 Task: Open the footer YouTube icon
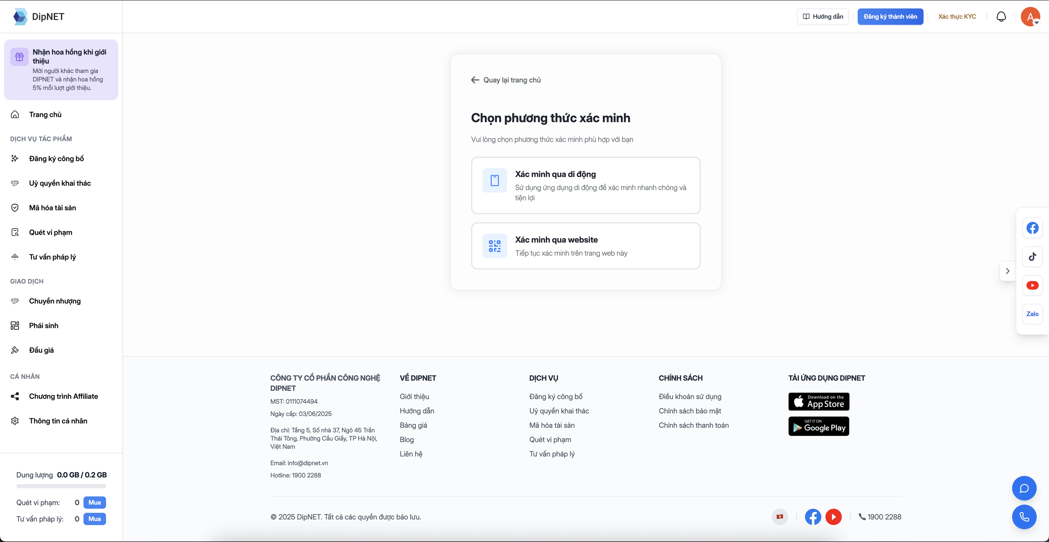tap(834, 517)
